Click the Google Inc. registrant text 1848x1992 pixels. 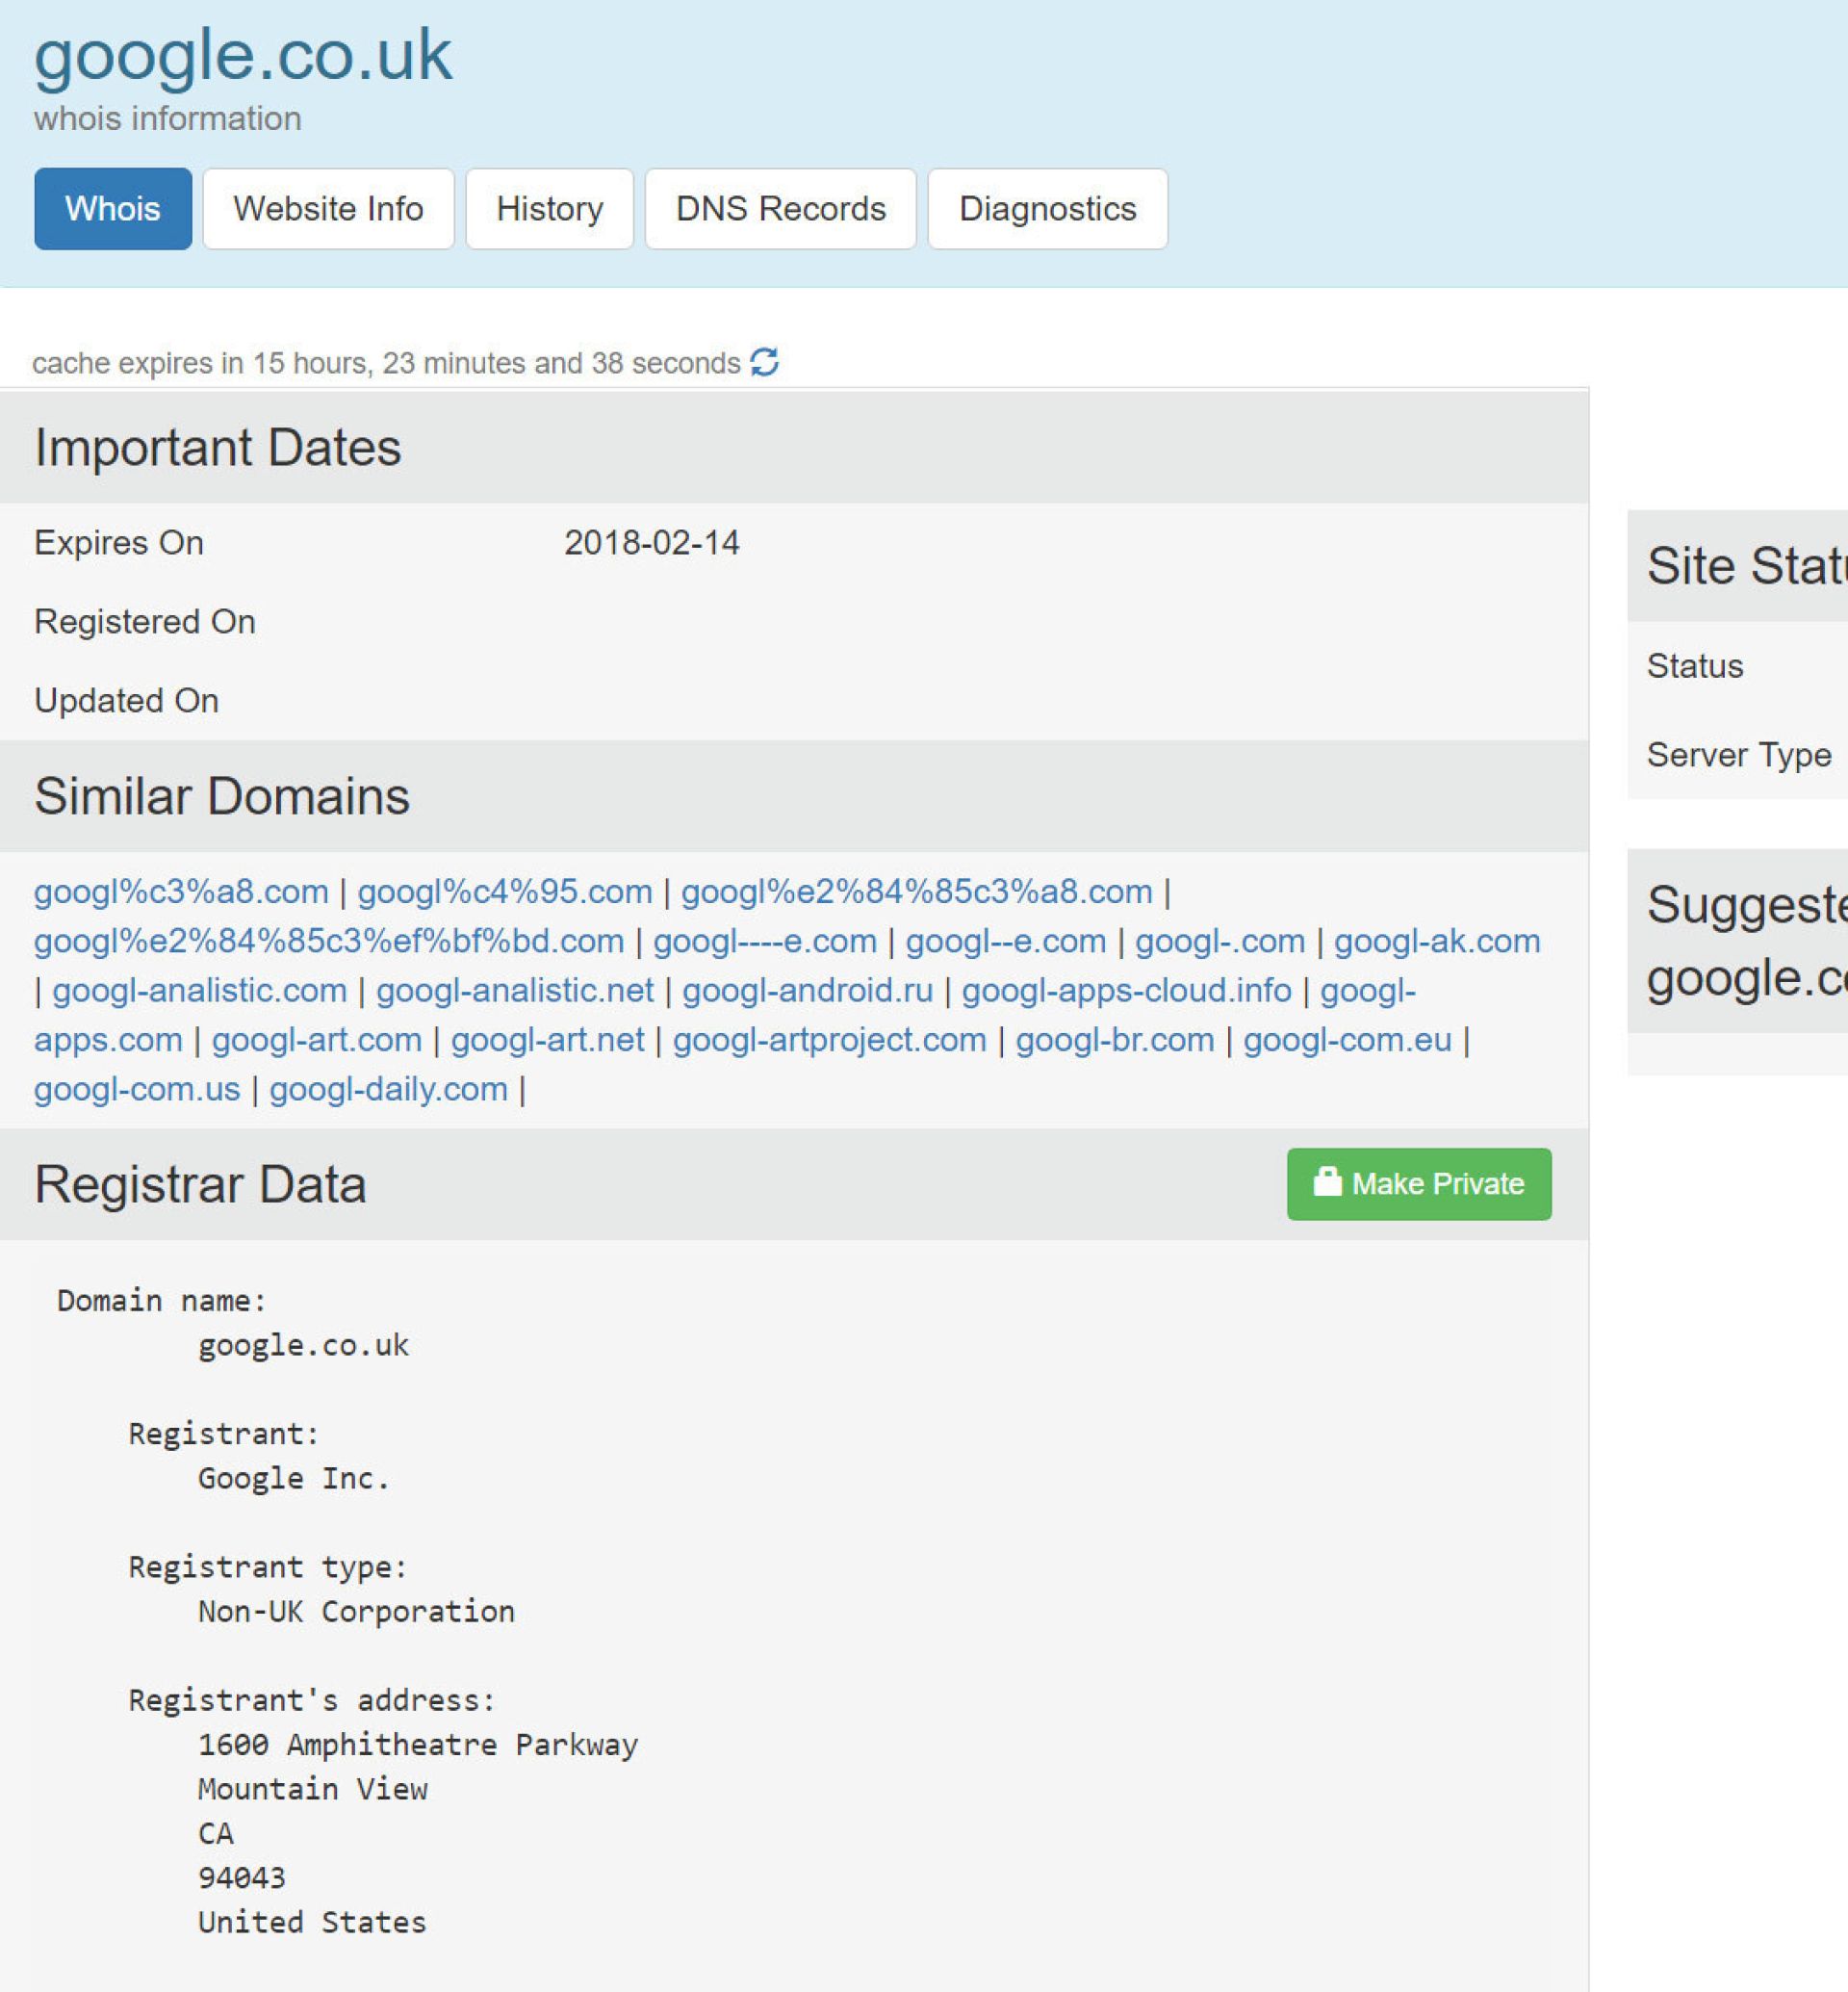click(x=293, y=1478)
